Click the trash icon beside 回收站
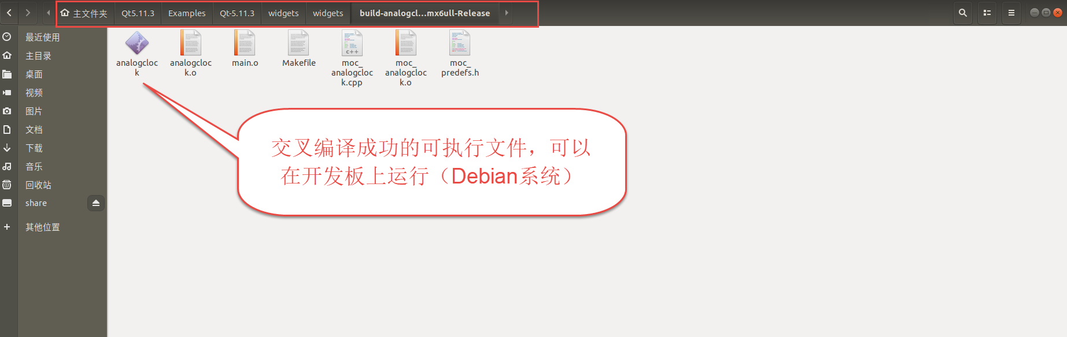The image size is (1067, 337). (x=7, y=185)
